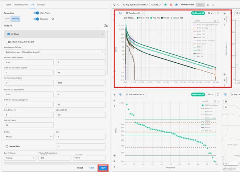Open the Multi-Segment Fit Type dropdown
Image resolution: width=240 pixels, height=172 pixels.
point(54,52)
